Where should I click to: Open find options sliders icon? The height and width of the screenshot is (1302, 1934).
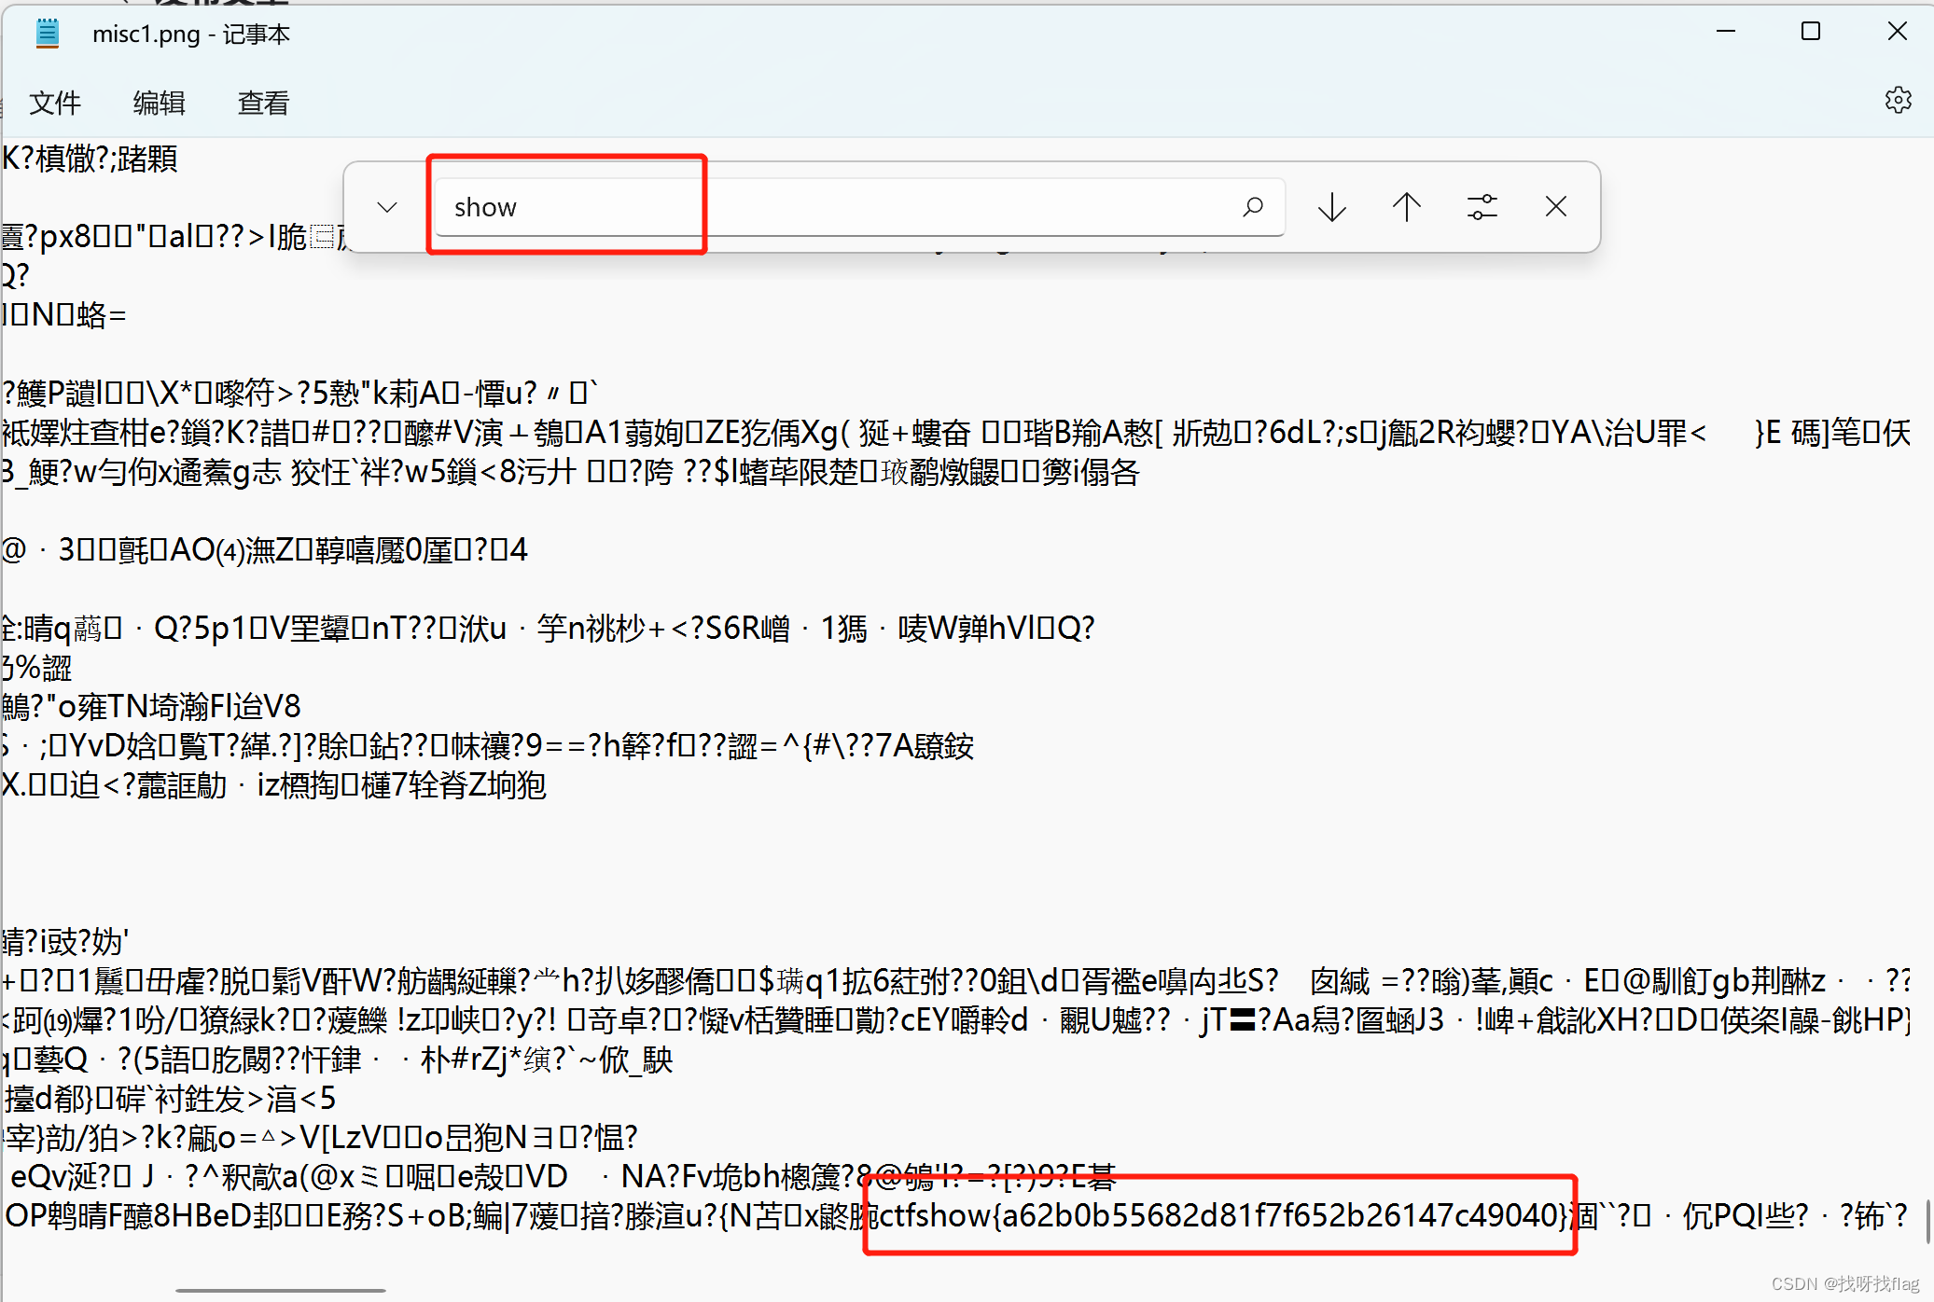(x=1482, y=206)
